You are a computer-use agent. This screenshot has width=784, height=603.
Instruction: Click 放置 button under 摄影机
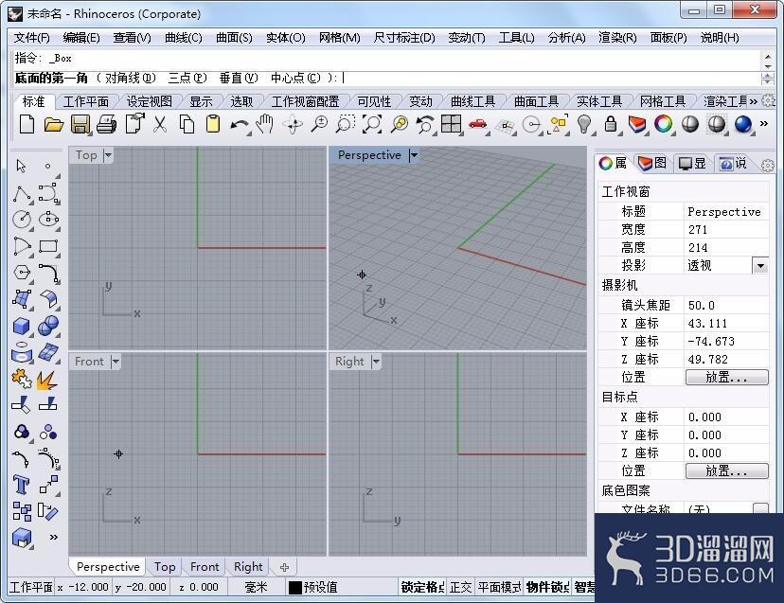pos(726,378)
